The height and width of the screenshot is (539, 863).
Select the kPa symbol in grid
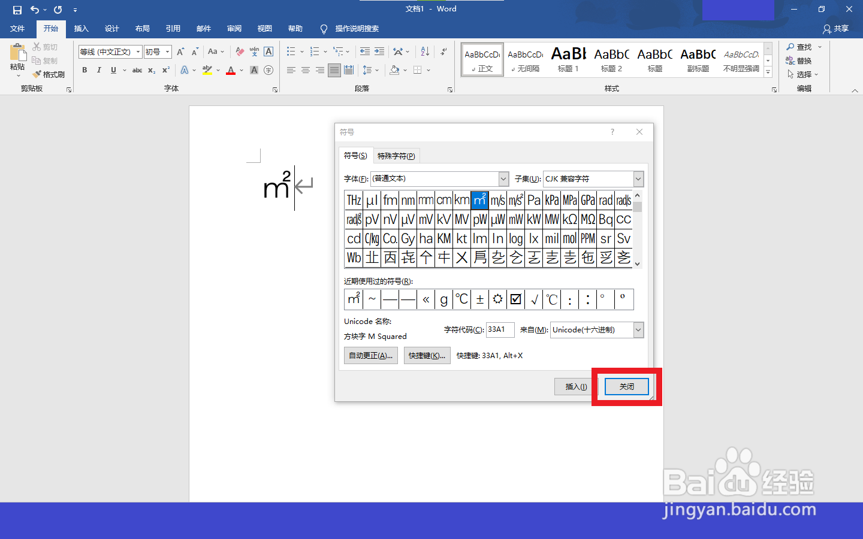click(x=552, y=200)
